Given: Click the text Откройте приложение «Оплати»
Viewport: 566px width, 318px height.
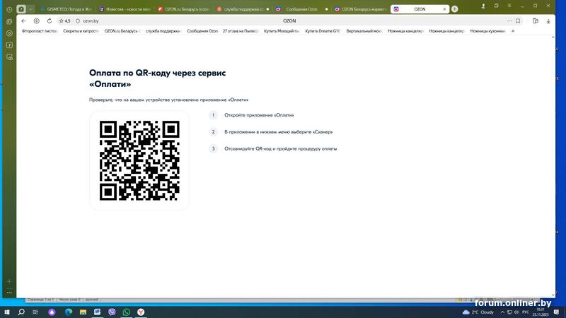Looking at the screenshot, I should (259, 115).
